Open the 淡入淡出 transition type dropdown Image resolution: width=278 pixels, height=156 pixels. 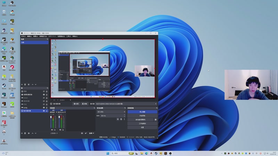point(111,112)
